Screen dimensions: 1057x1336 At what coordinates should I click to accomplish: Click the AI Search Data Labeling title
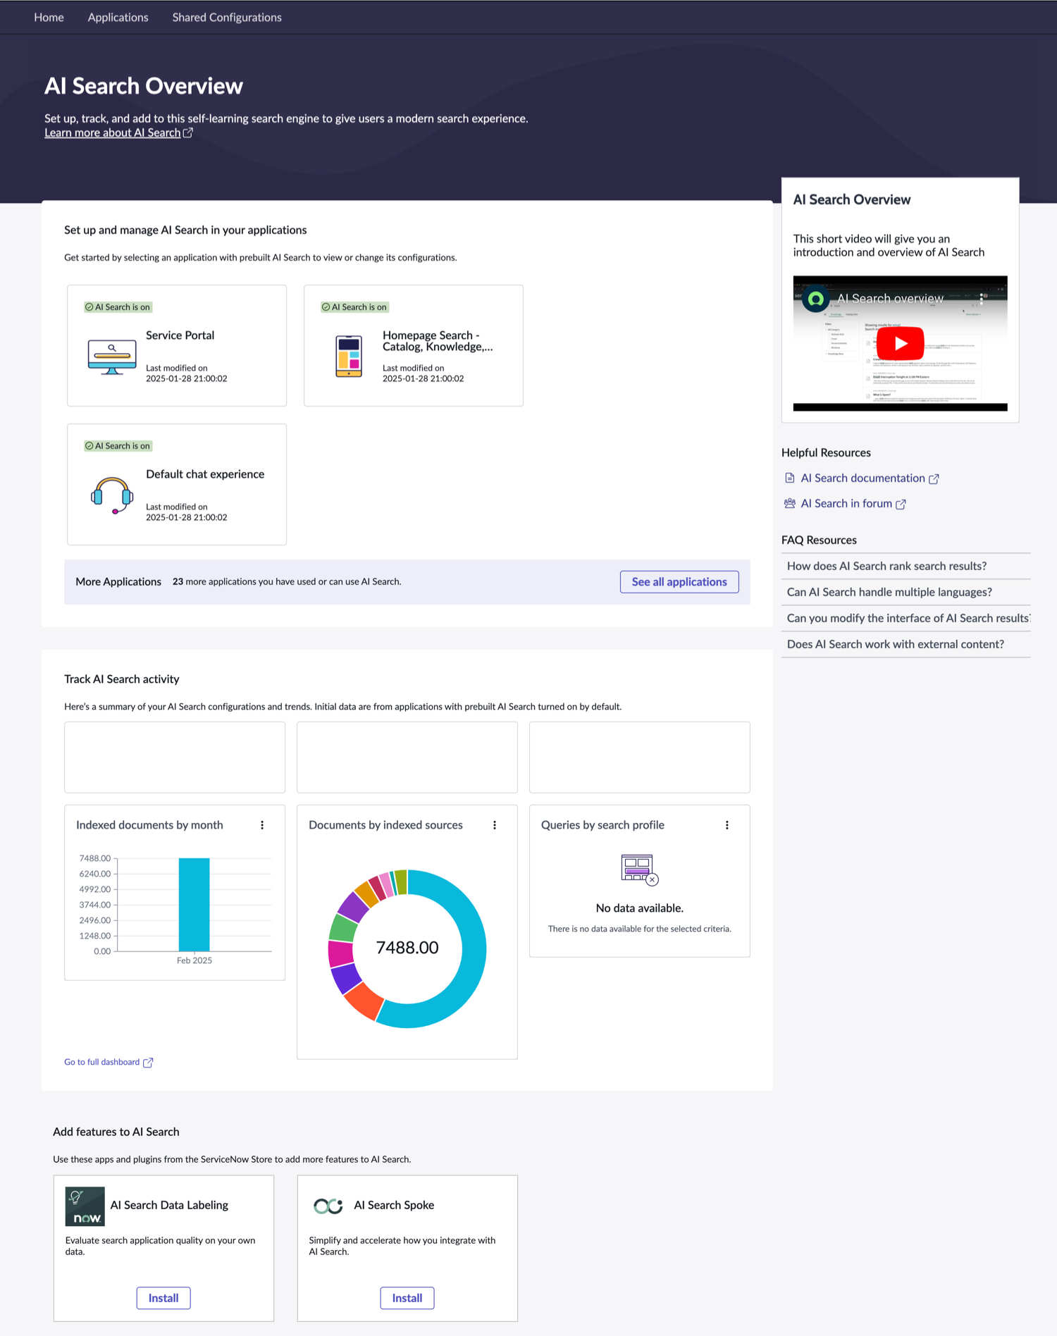click(x=169, y=1205)
